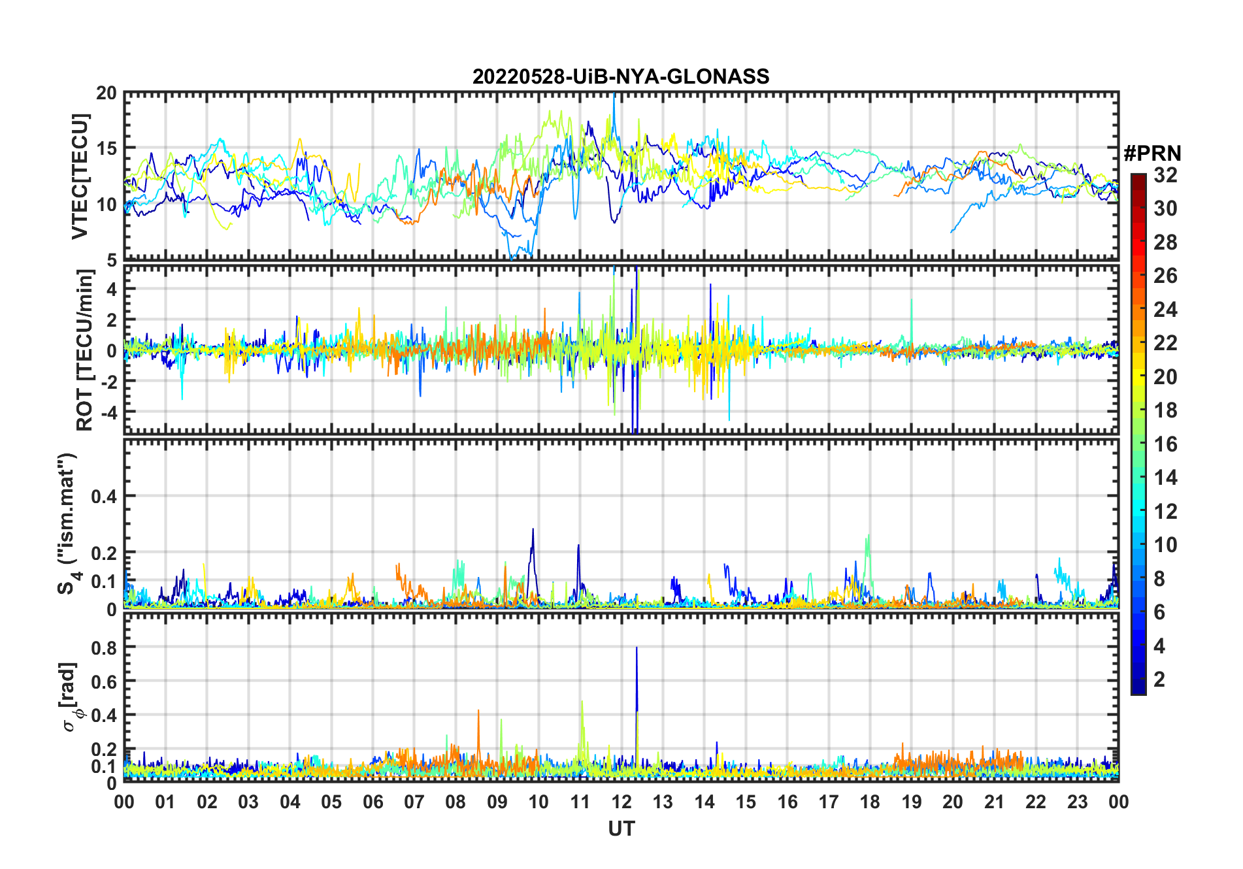Screen dimensions: 1243x869
Task: Select the orange colorbar section near 24
Action: pos(1138,310)
